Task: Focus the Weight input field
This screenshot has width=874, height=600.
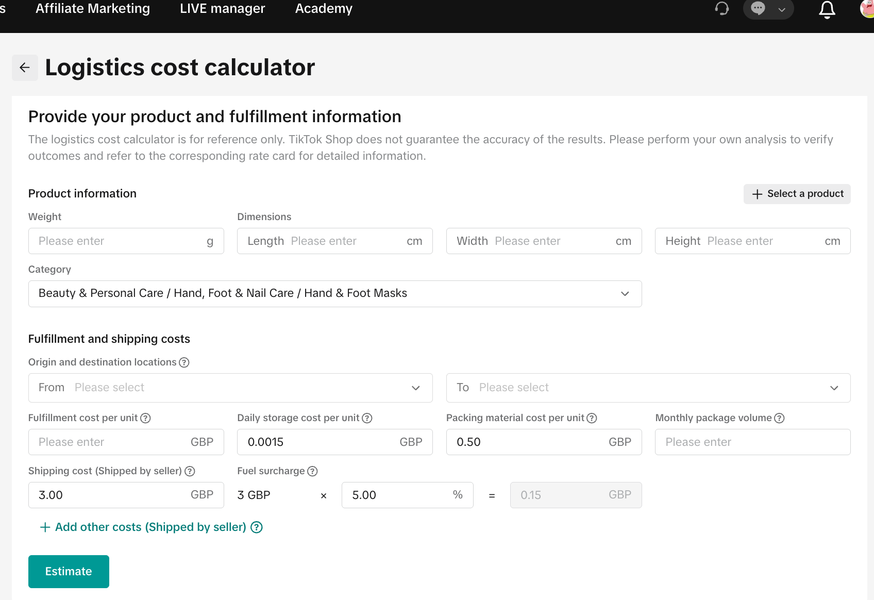Action: coord(119,241)
